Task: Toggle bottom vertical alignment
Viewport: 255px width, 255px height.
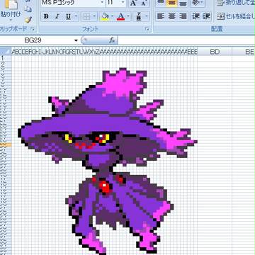Action: [183, 3]
